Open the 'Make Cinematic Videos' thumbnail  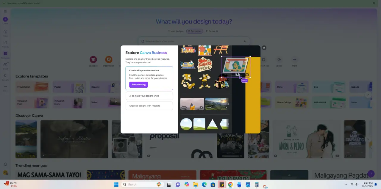[355, 139]
